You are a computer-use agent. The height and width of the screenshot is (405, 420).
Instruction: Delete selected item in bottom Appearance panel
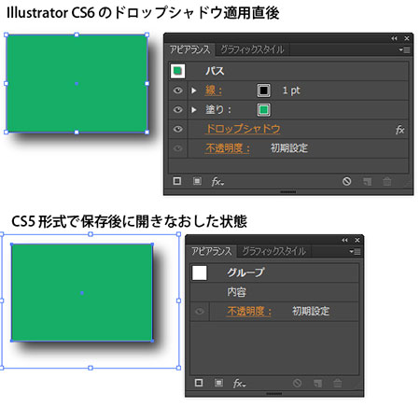tap(338, 384)
